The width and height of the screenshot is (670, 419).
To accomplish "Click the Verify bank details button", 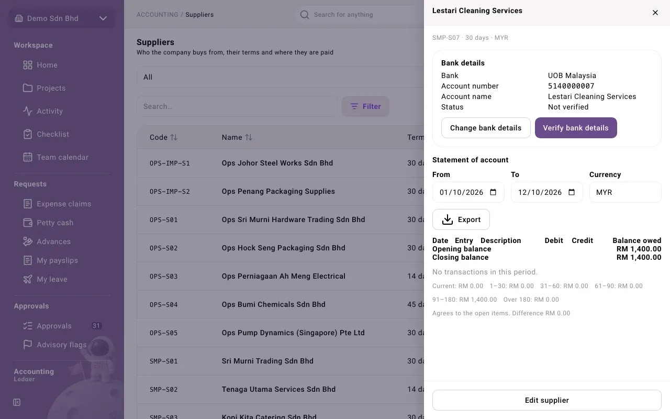I will 576,128.
